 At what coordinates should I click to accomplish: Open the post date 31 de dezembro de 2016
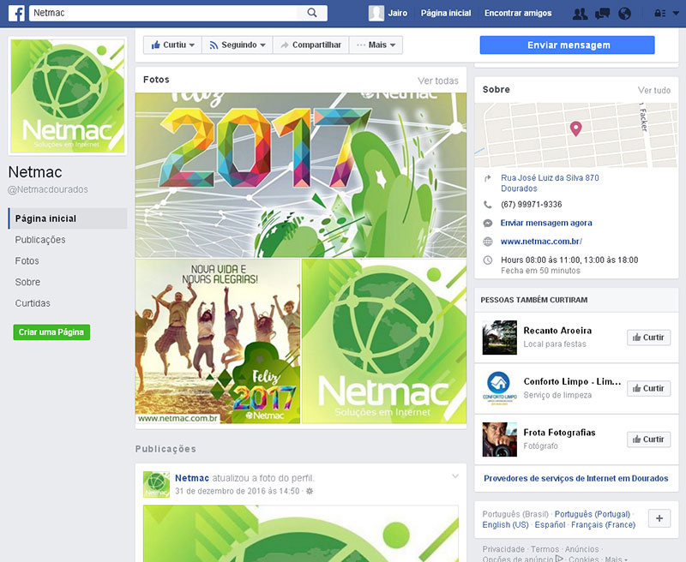tap(238, 491)
